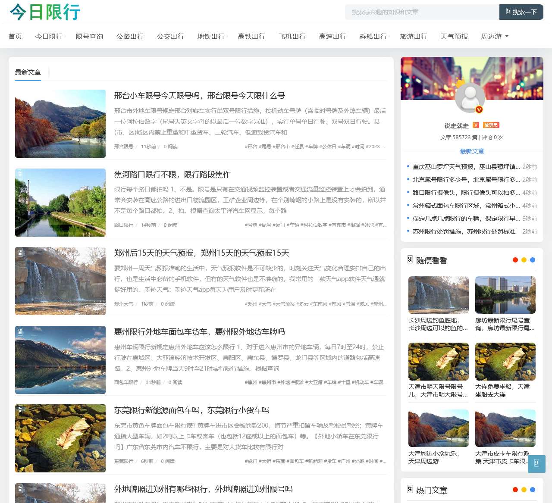
Task: Click the blue dot in 热门文章 header
Action: (x=532, y=490)
